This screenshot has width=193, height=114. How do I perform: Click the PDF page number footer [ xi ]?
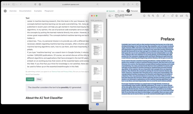pos(148,97)
